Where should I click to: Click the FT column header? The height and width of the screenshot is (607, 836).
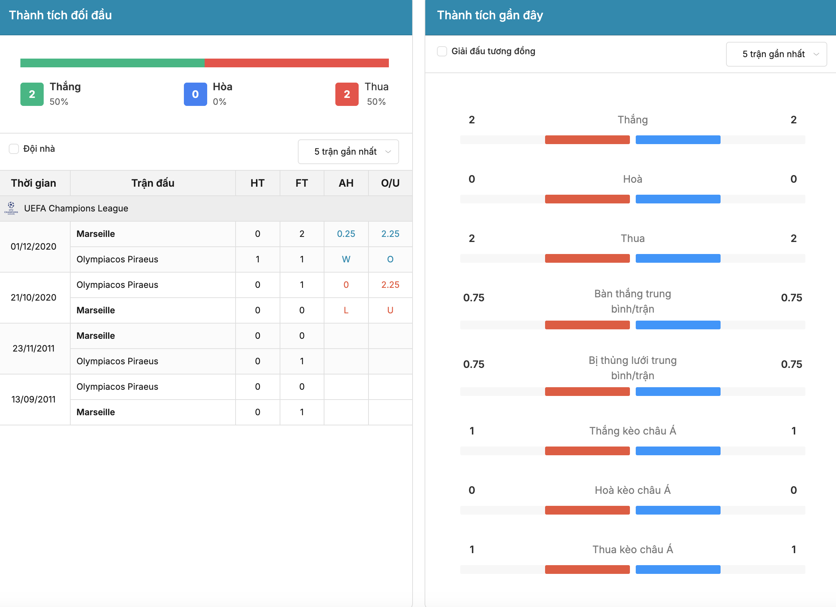coord(302,183)
